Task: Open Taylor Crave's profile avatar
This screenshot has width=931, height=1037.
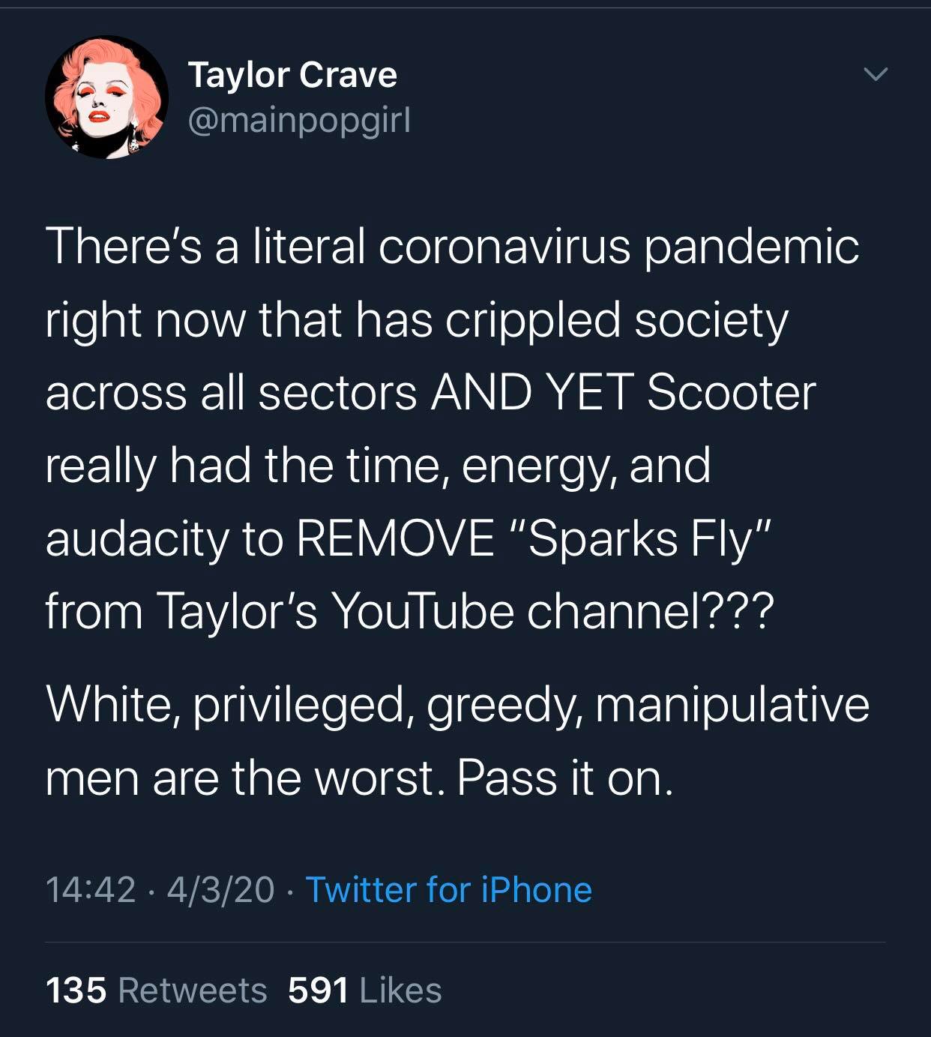Action: pyautogui.click(x=106, y=97)
